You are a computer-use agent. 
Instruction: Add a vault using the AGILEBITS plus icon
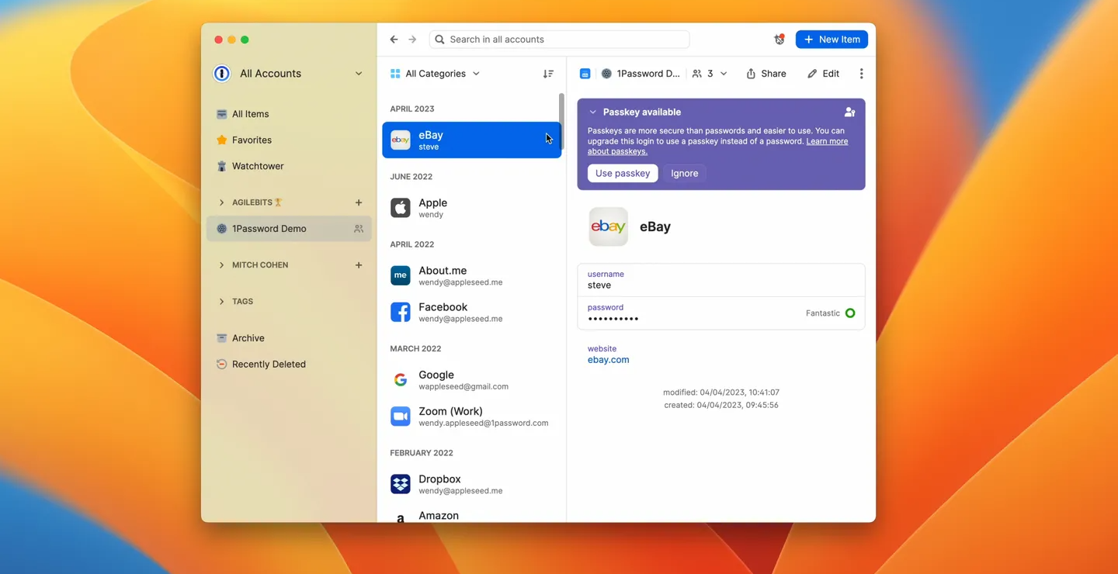click(359, 202)
